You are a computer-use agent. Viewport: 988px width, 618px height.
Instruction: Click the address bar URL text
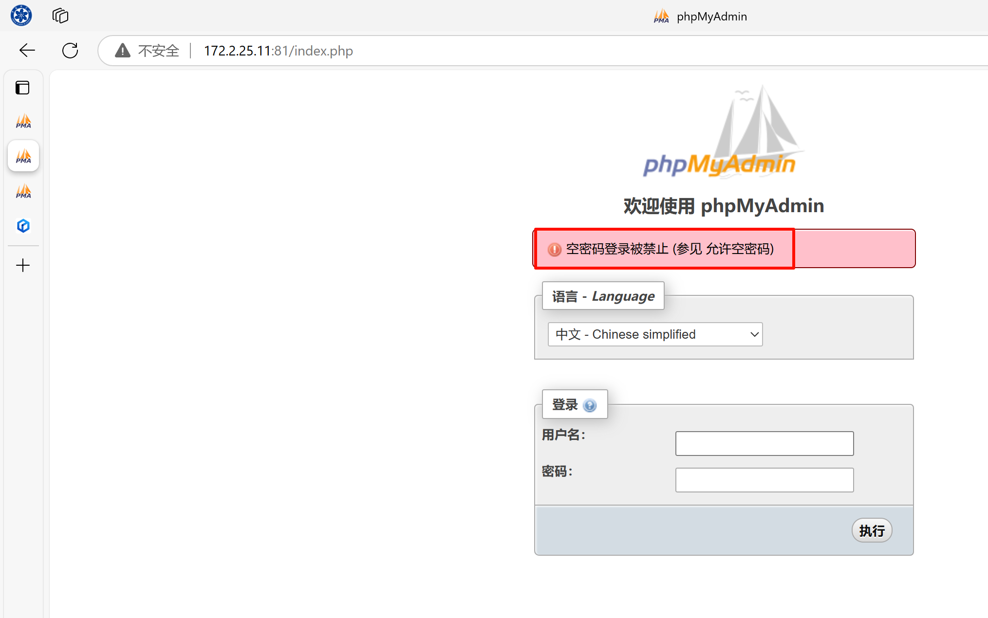pos(278,51)
